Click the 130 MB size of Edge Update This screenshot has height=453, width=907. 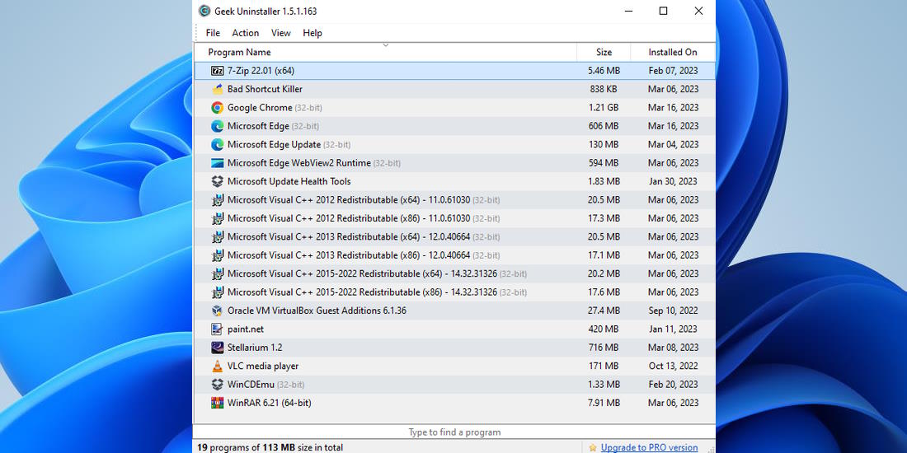(x=604, y=144)
